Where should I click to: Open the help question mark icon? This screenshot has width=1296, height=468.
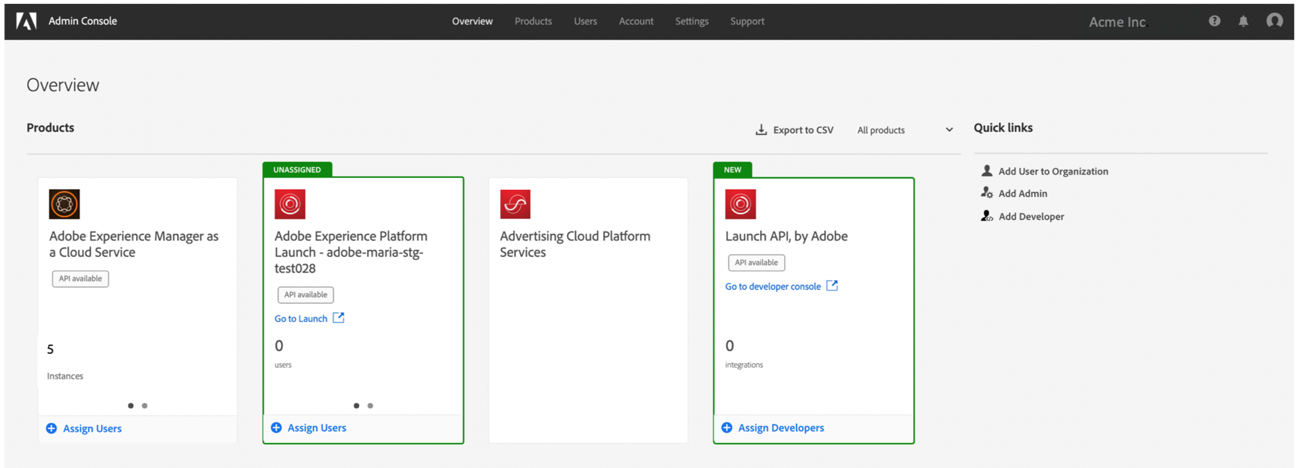1214,21
